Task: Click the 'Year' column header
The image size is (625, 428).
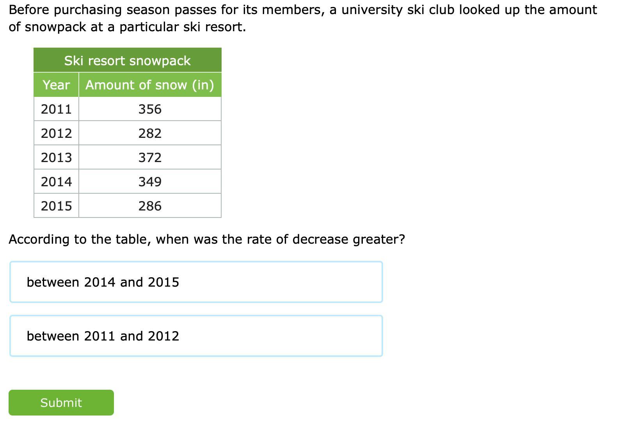Action: [x=56, y=85]
